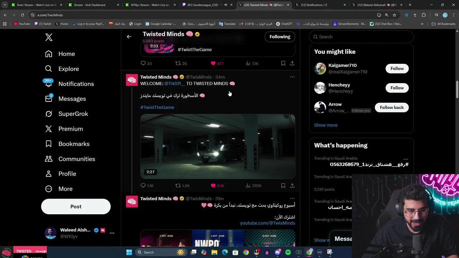Viewport: 459px width, 258px height.
Task: Open a new browser tab
Action: (x=410, y=5)
